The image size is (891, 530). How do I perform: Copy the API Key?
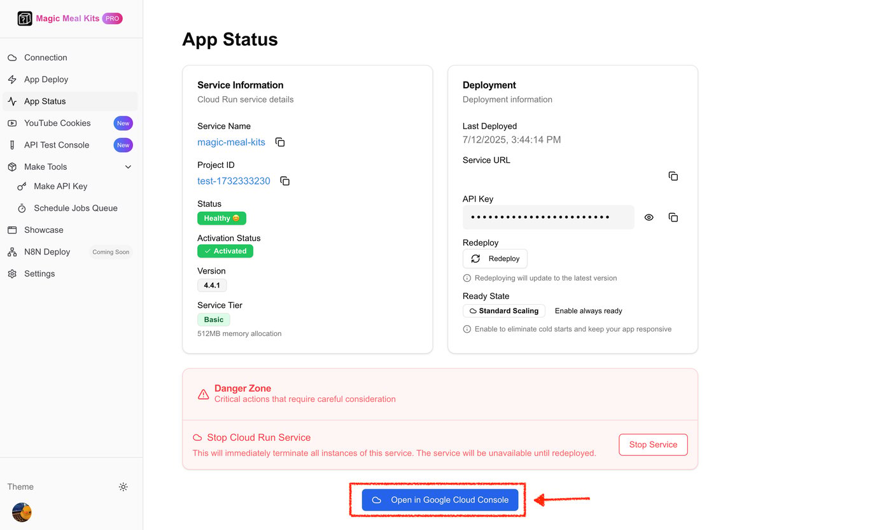pyautogui.click(x=673, y=218)
